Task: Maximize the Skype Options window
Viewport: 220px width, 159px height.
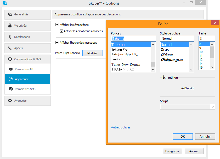Action: 191,2
